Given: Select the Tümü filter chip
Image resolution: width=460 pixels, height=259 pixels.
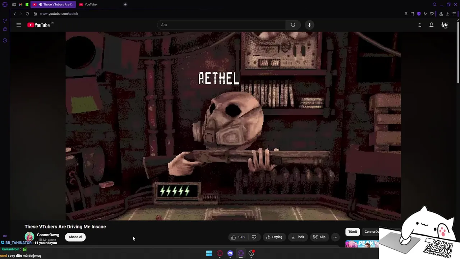Looking at the screenshot, I should pos(353,232).
